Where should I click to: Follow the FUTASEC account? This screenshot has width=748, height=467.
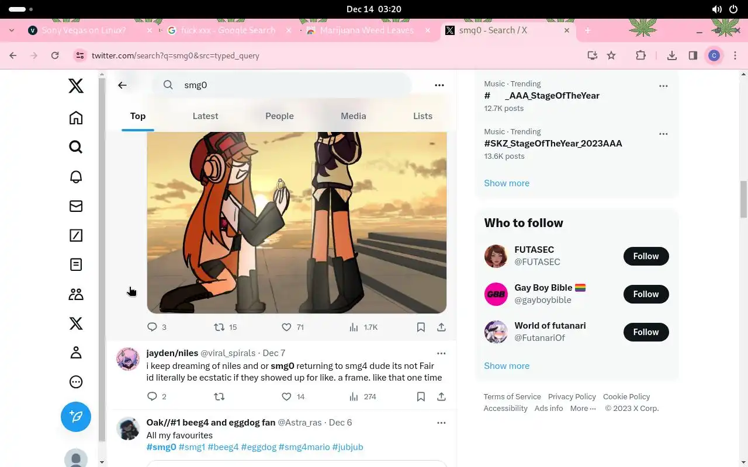(x=646, y=256)
